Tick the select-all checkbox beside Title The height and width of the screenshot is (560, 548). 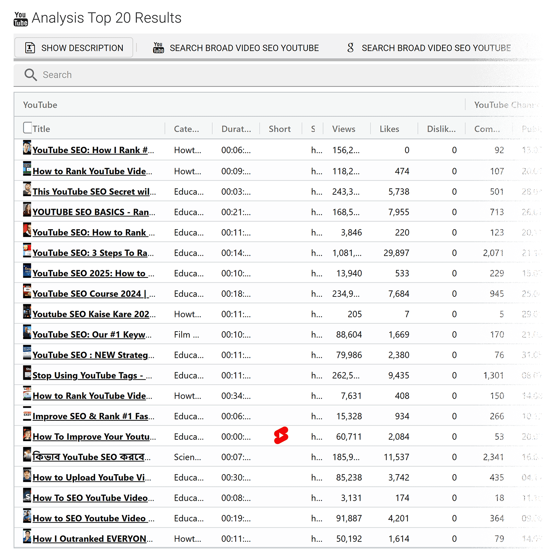point(27,128)
